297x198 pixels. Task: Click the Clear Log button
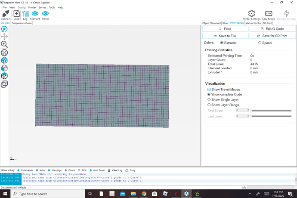click(x=115, y=170)
